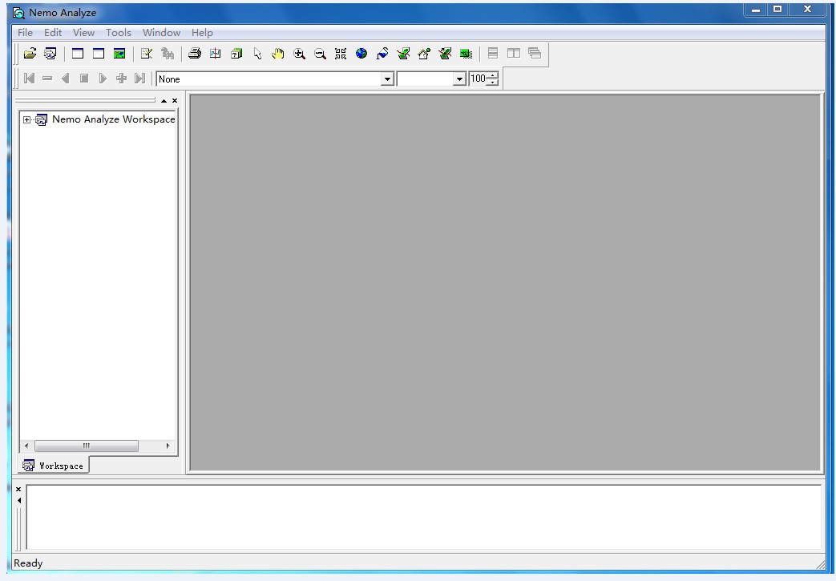This screenshot has height=581, width=836.
Task: Click the graph marker icon next to the printer
Action: coord(216,54)
